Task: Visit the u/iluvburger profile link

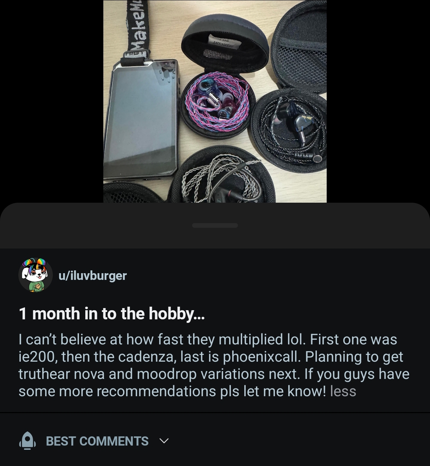Action: pyautogui.click(x=93, y=275)
